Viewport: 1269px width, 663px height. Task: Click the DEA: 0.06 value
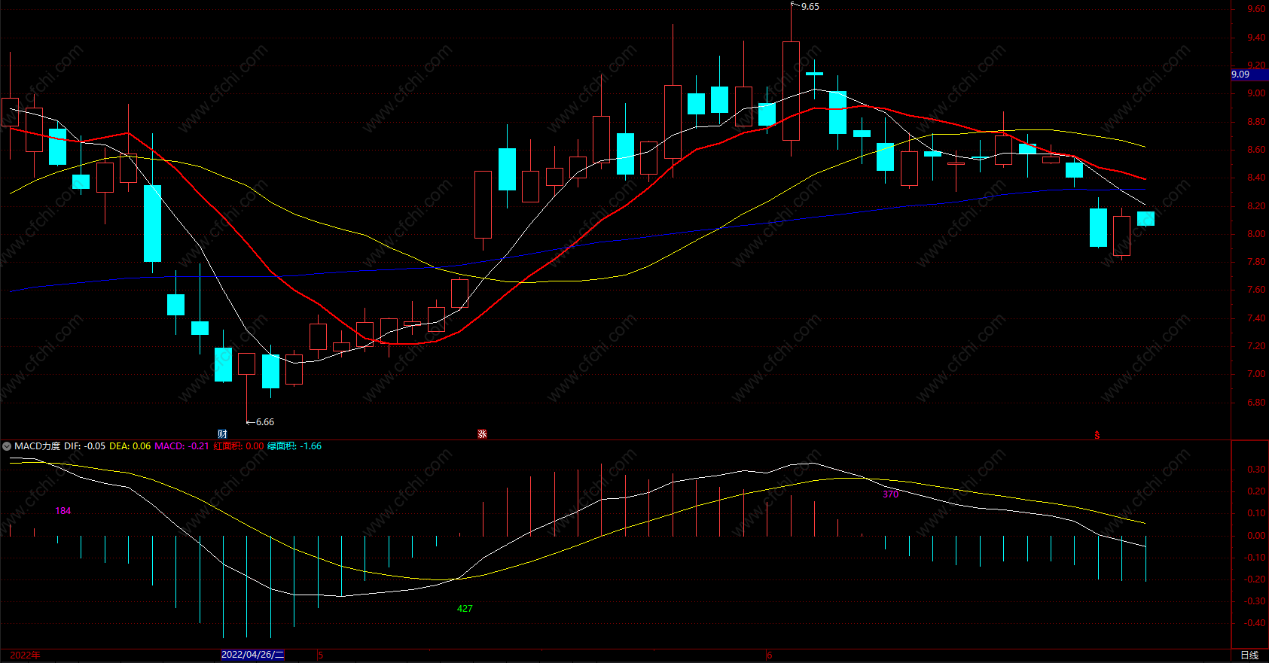click(130, 446)
